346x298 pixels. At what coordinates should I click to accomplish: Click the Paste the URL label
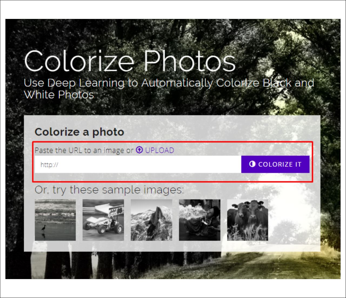(84, 150)
